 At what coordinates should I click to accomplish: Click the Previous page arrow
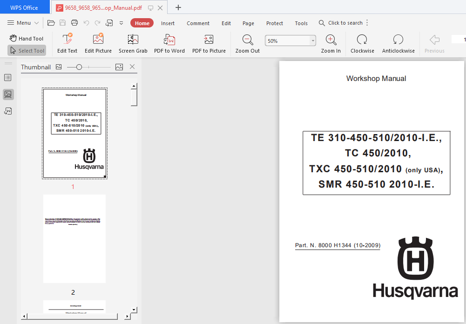[x=434, y=43]
